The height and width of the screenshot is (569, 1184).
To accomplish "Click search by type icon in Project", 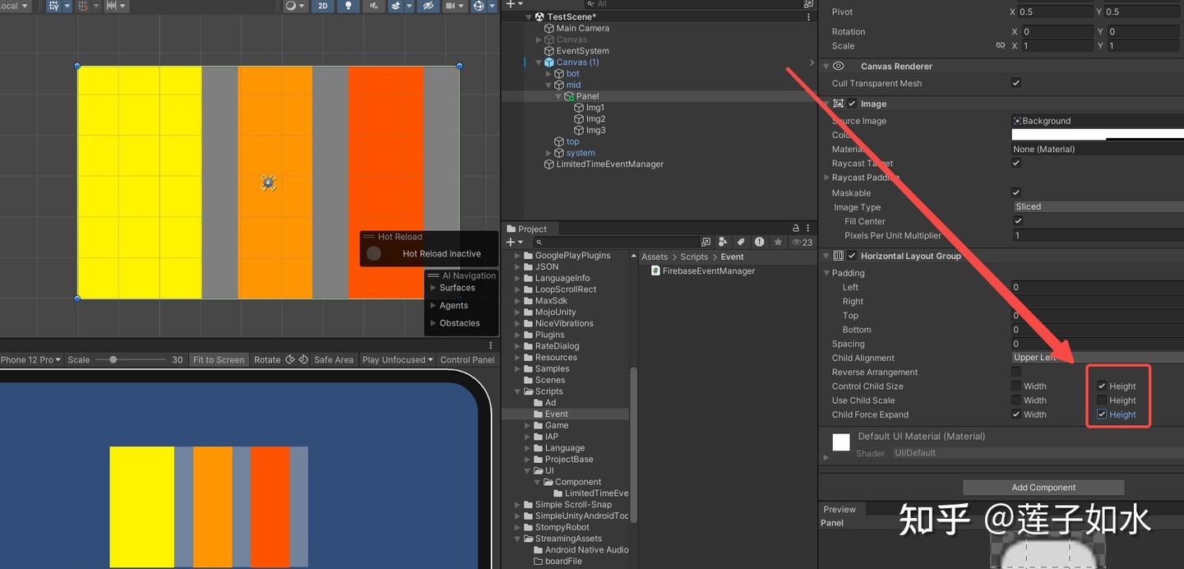I will [723, 242].
